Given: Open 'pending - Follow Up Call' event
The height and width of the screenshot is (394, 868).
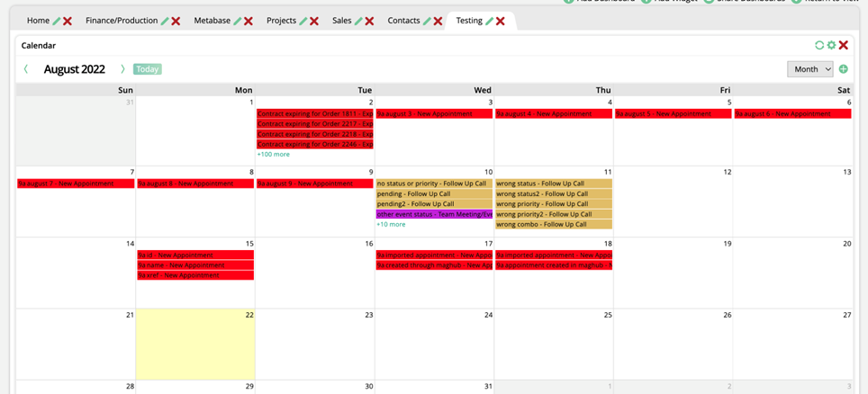Looking at the screenshot, I should (434, 193).
